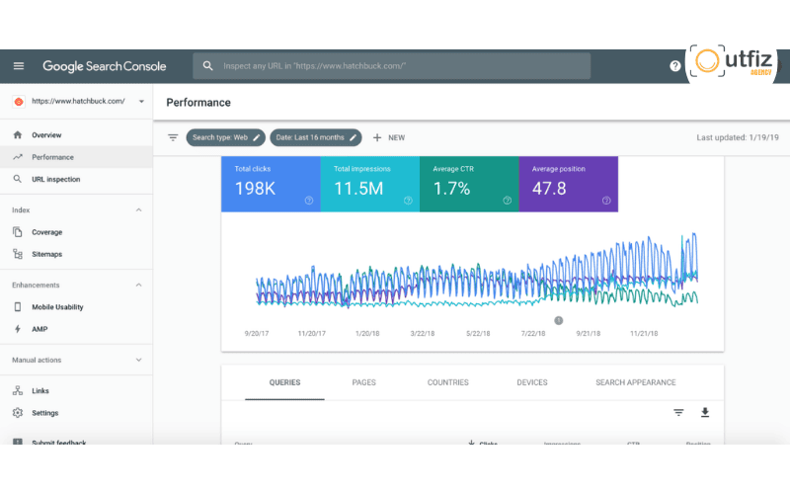790x494 pixels.
Task: Click the URL inspection magnifier icon
Action: [x=18, y=179]
